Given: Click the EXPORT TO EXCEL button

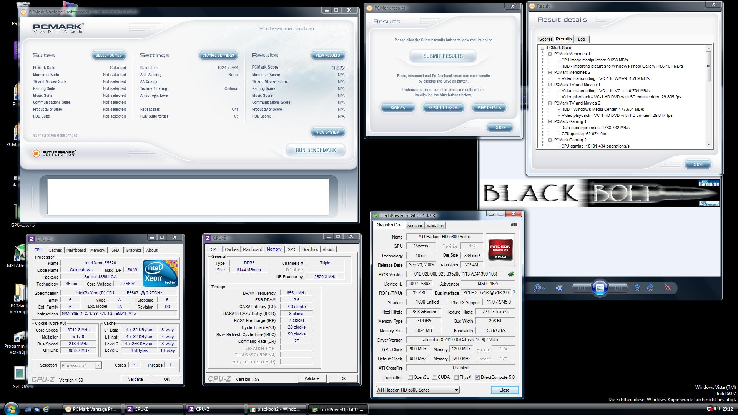Looking at the screenshot, I should point(443,108).
